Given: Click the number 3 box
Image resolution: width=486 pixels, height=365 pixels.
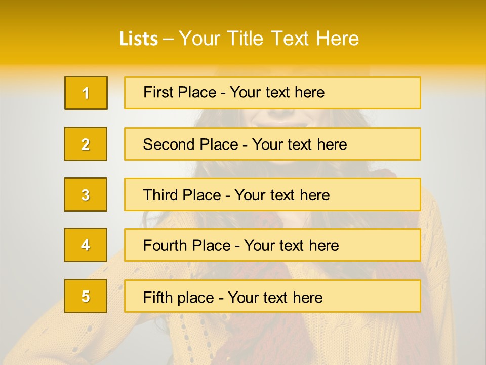Looking at the screenshot, I should click(x=86, y=195).
